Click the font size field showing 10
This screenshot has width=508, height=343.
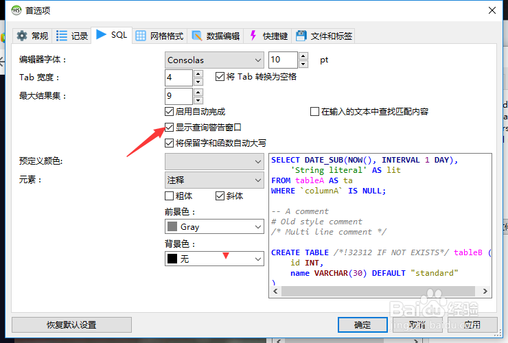[x=283, y=60]
